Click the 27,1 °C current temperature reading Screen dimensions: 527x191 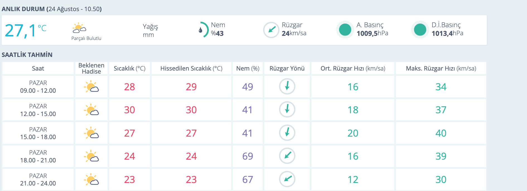tap(25, 30)
